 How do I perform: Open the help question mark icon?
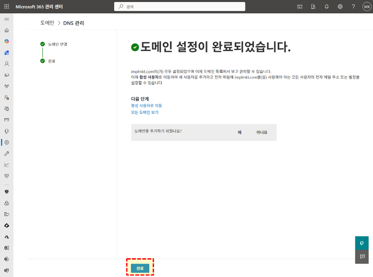click(353, 6)
